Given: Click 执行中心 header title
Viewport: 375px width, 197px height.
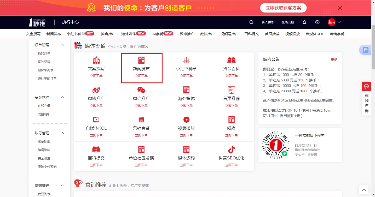Looking at the screenshot, I should coord(70,22).
